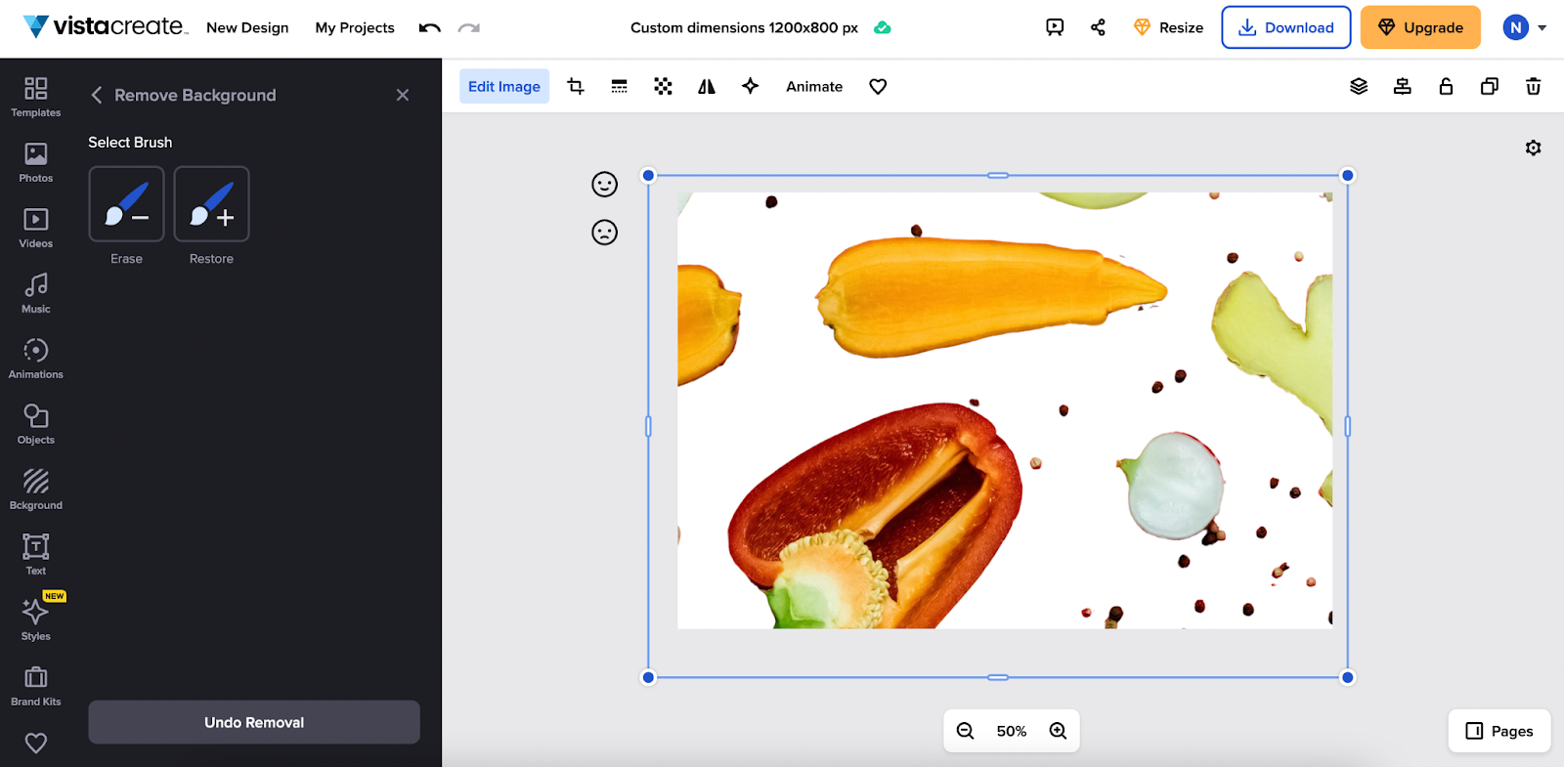Open the Animate options
Screen dimensions: 1564x767
[814, 86]
